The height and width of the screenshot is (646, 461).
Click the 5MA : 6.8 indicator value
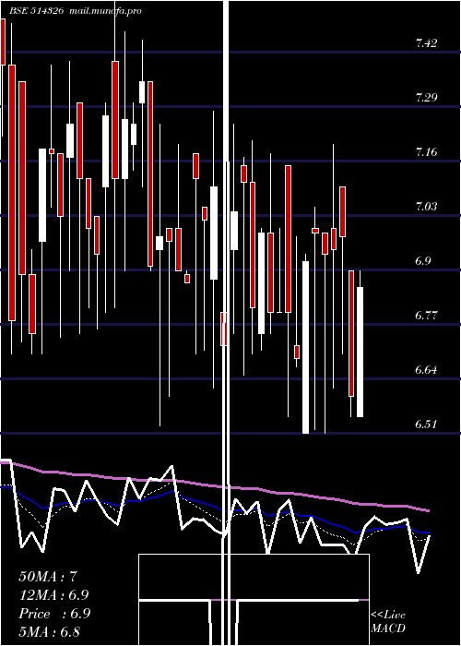(x=50, y=631)
